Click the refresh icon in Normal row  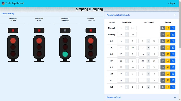[x=163, y=28]
